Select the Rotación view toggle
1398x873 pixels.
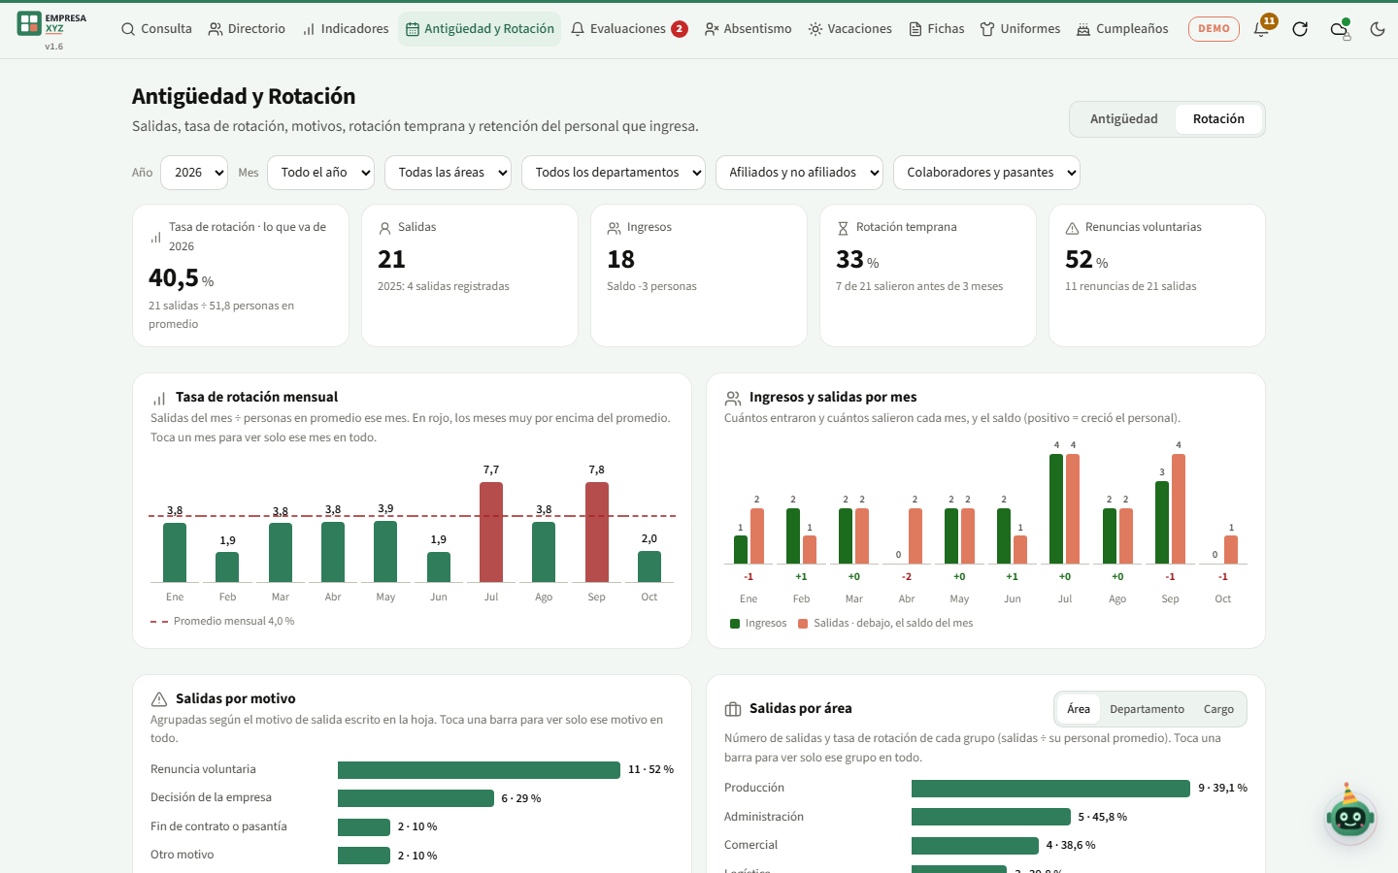tap(1218, 119)
